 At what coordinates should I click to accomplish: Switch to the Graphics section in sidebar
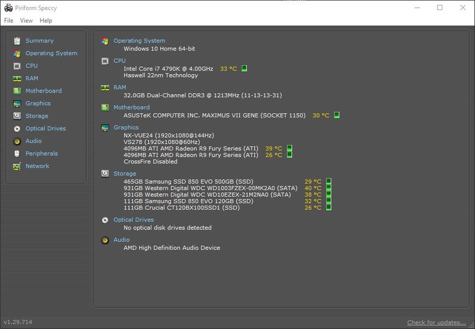(x=38, y=103)
